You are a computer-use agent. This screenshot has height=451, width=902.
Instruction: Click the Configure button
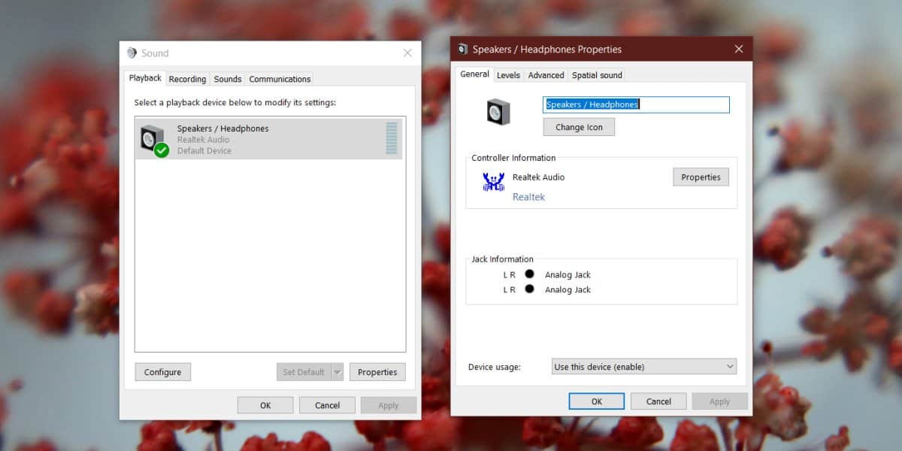(163, 372)
